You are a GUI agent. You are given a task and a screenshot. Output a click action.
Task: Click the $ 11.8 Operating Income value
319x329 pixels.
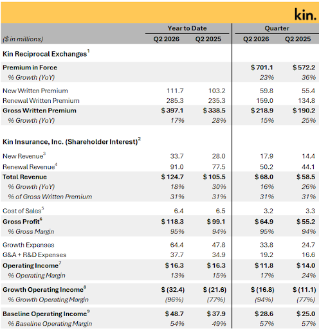(264, 265)
